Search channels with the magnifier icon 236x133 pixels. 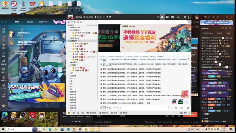tap(81, 22)
